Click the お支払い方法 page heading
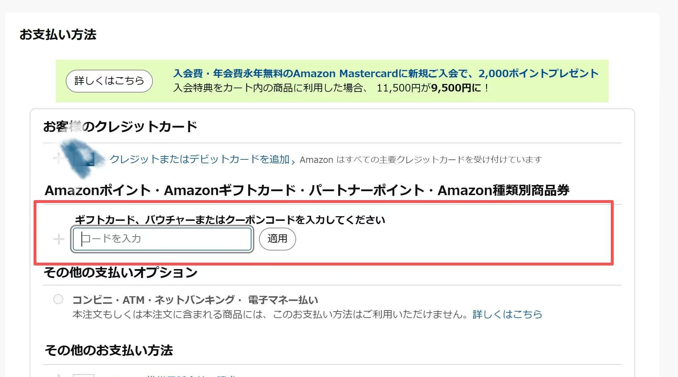 [x=58, y=35]
